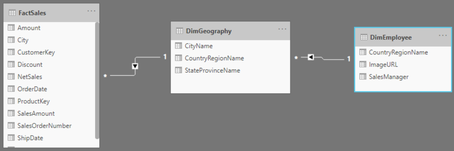The width and height of the screenshot is (454, 151).
Task: Click the filter direction arrow between DimGeography and DimEmployee
Action: (x=311, y=57)
